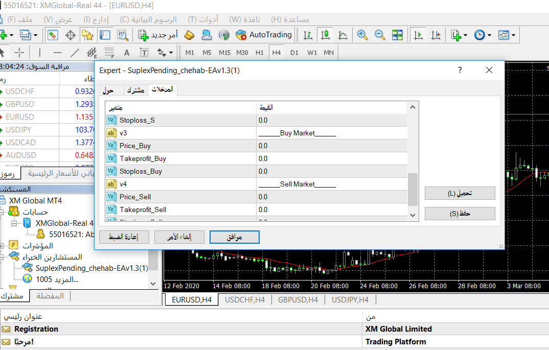Click the inputs list scroll-down arrow
Screen dimensions: 549x350
[x=413, y=215]
